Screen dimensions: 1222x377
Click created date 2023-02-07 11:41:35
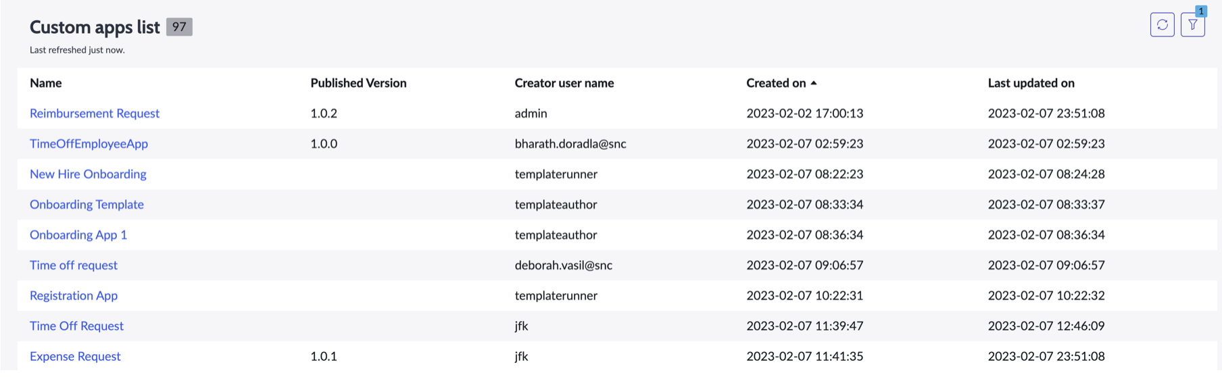click(804, 356)
